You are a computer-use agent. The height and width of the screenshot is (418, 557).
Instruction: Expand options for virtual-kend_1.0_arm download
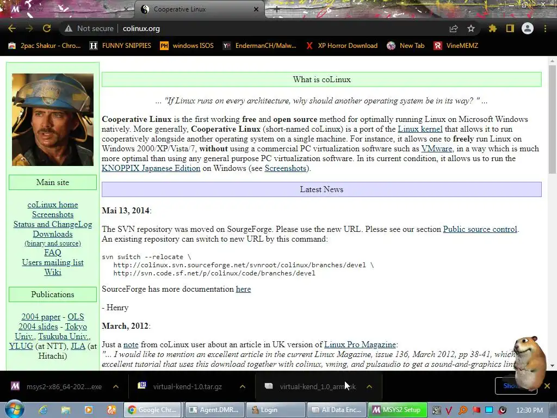[369, 386]
